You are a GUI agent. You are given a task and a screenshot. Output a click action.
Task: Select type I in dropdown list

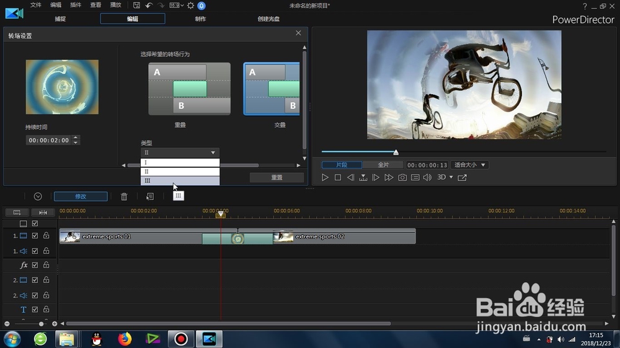(x=180, y=162)
